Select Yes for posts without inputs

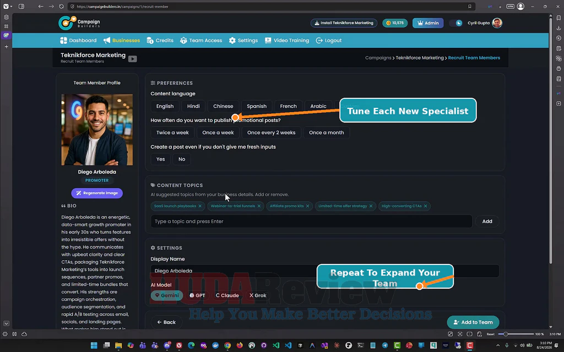[160, 159]
